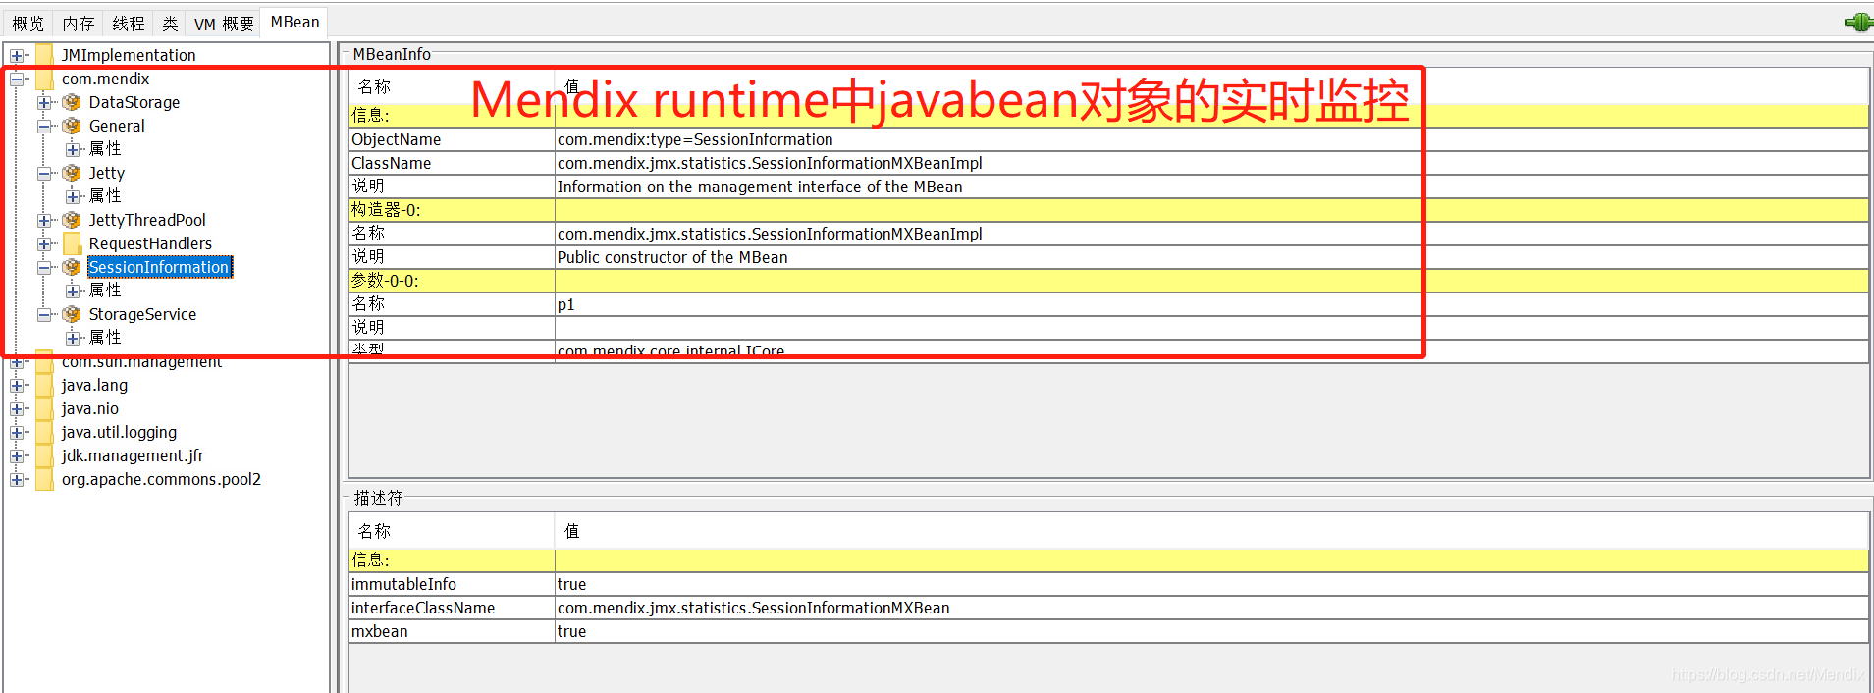This screenshot has height=693, width=1874.
Task: Click the interfaceClassName descriptor row label
Action: (x=452, y=608)
